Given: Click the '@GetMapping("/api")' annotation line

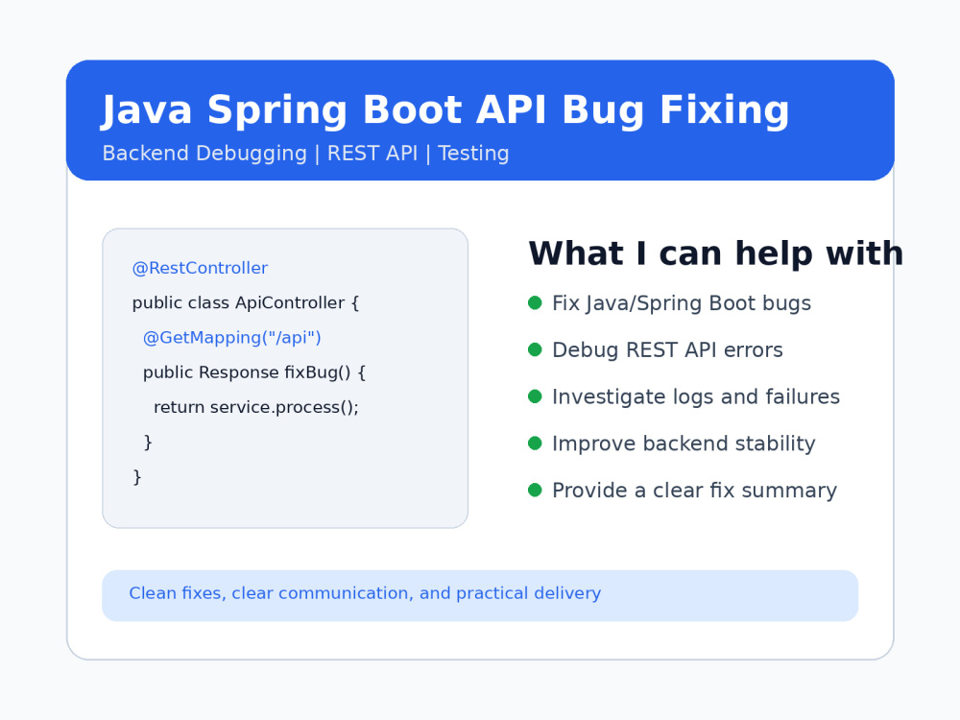Looking at the screenshot, I should [232, 338].
